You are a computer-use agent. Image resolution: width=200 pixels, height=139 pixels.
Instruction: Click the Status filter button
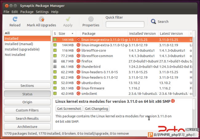[x=27, y=94]
